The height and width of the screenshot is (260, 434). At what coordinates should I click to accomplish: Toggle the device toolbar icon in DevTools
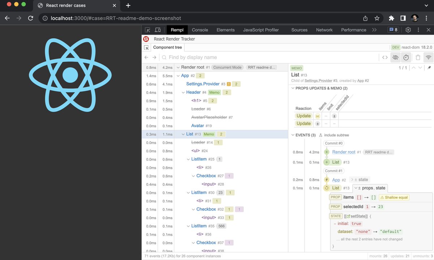click(x=158, y=30)
